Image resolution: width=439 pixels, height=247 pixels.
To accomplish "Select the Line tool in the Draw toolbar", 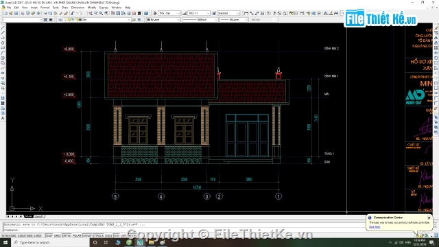I will [3, 27].
